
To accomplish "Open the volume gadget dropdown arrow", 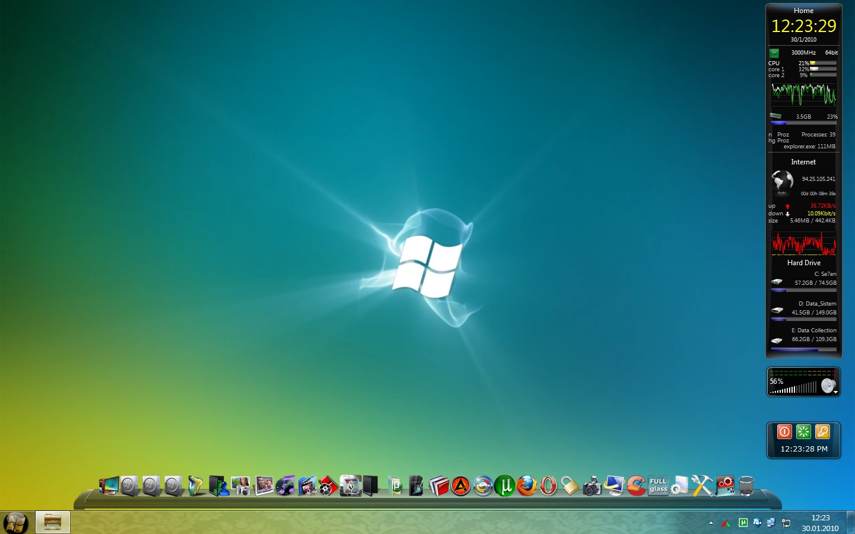I will click(835, 392).
